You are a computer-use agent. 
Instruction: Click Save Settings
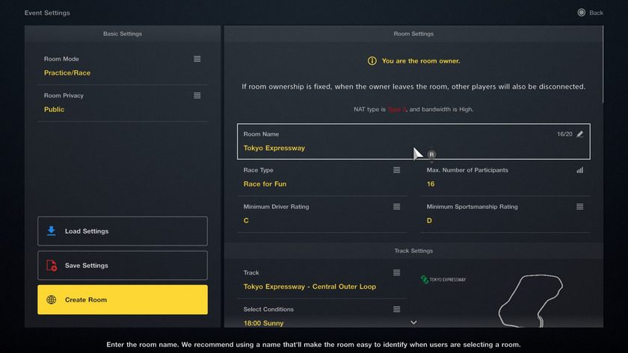pos(123,266)
